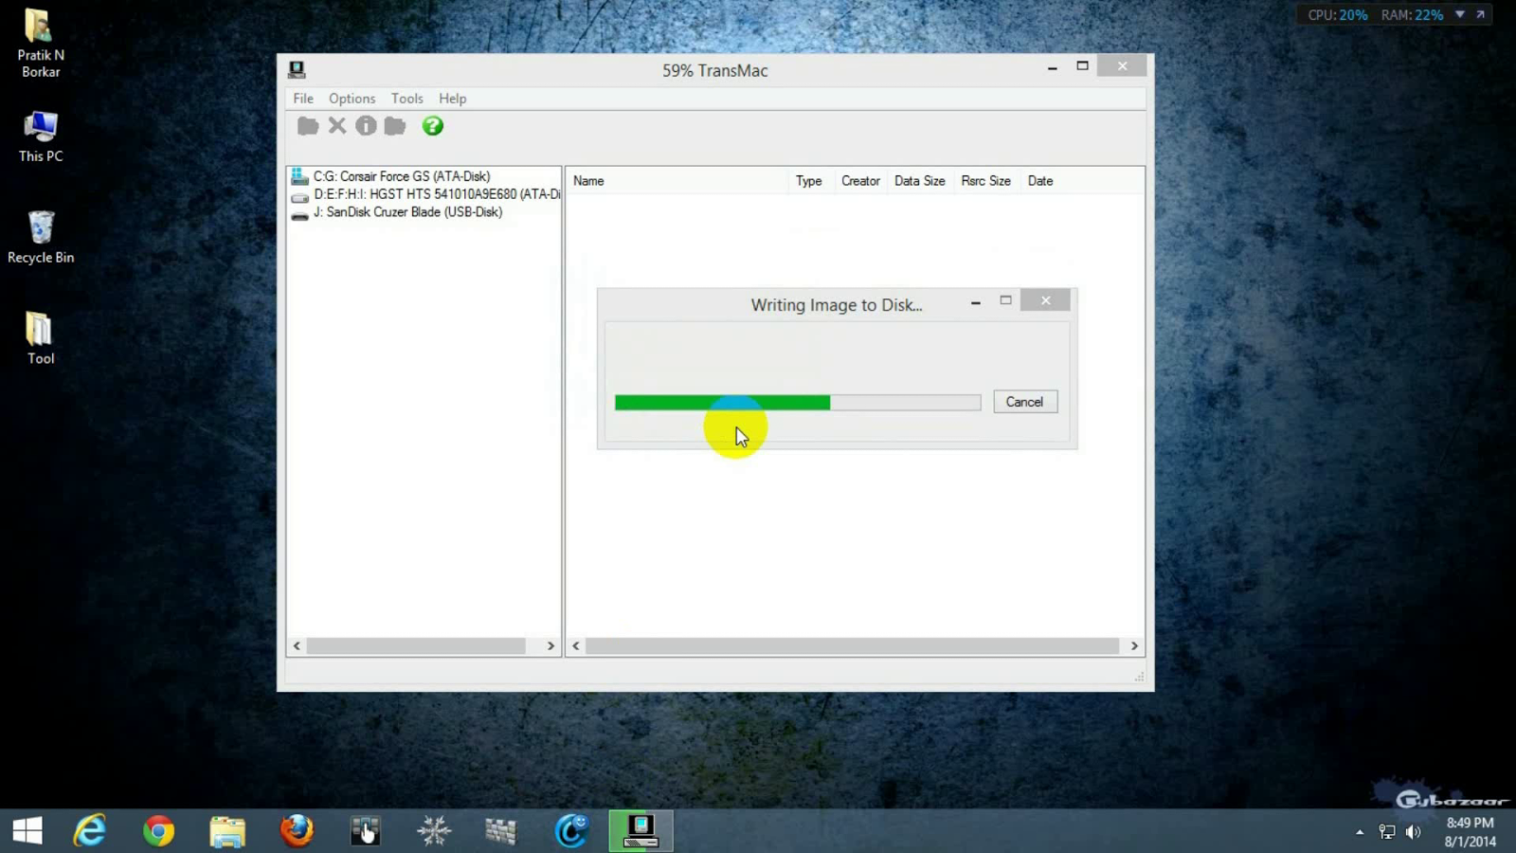Click the folder icon beside the info icon
The height and width of the screenshot is (853, 1516).
point(395,126)
